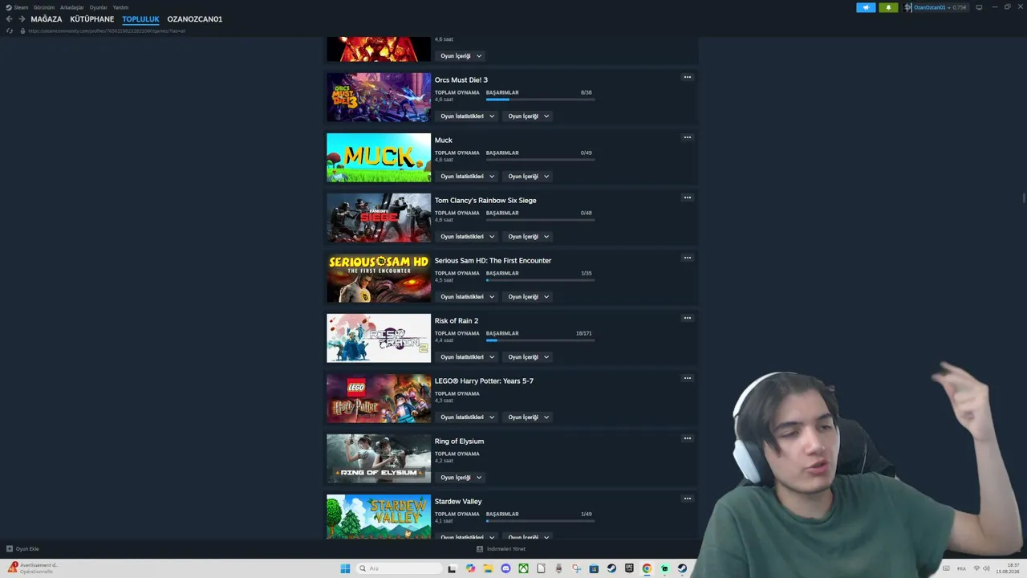Screen dimensions: 1027x578
Task: Reload the page with the refresh icon
Action: pos(10,31)
